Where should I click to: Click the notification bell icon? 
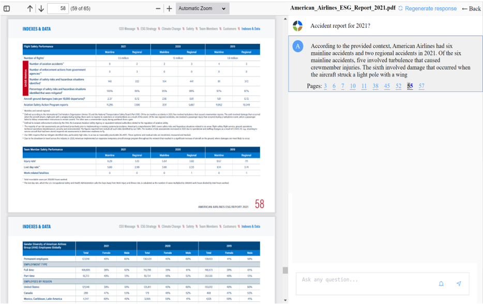click(441, 284)
